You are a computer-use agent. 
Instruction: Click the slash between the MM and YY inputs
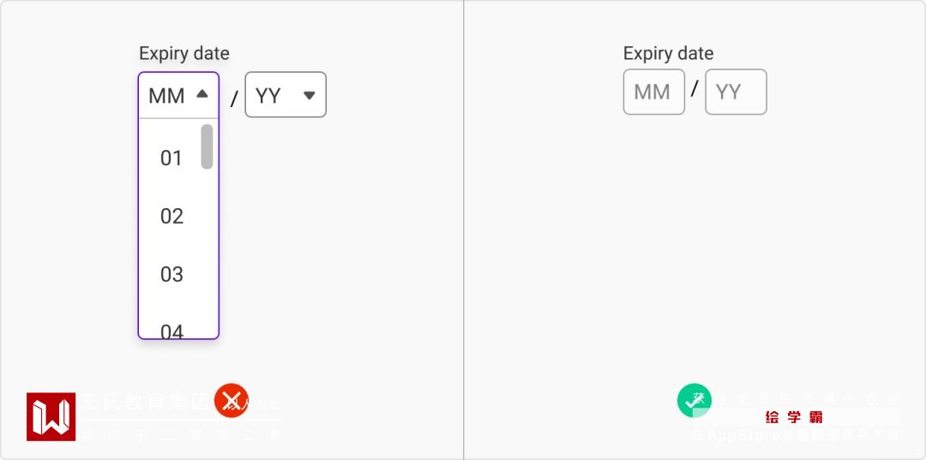(694, 88)
